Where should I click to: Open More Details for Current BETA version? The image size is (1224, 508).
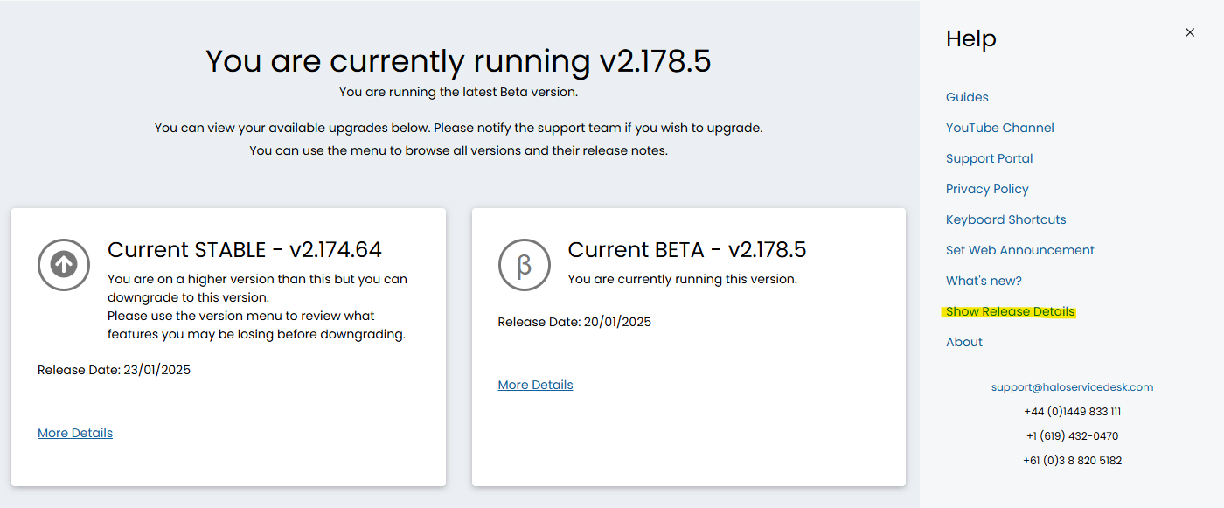[535, 385]
